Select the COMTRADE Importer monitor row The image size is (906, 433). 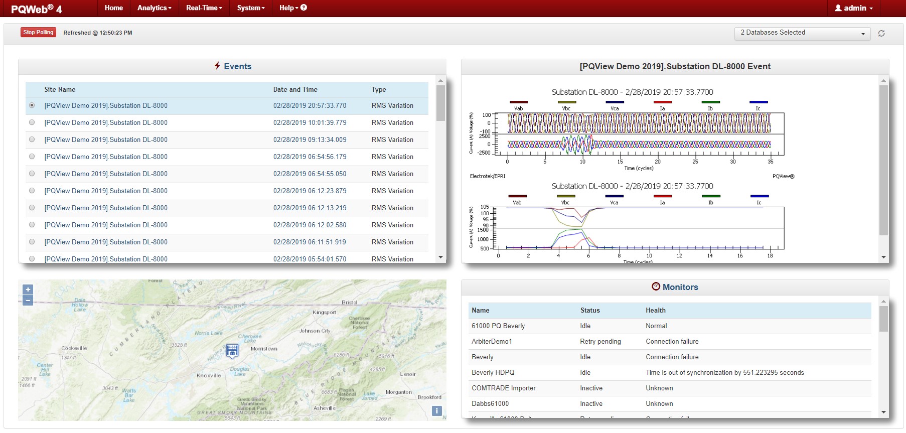pos(670,388)
